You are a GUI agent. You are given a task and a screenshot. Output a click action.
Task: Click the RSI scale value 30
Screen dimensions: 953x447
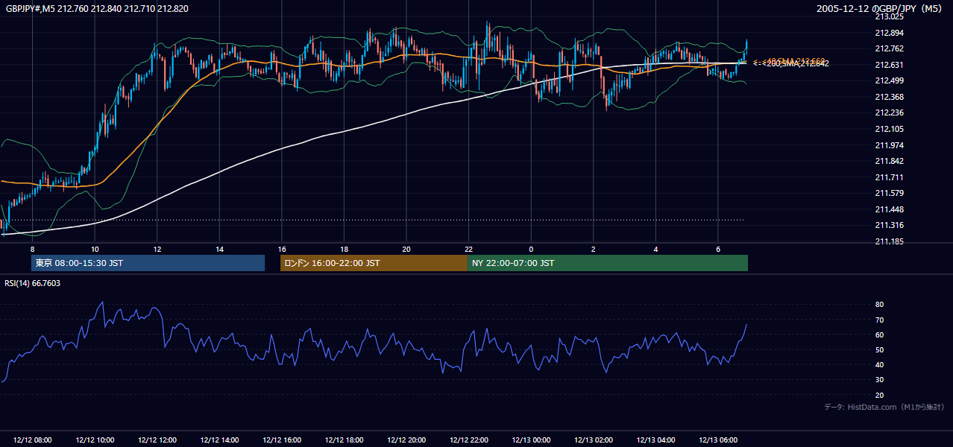click(879, 380)
